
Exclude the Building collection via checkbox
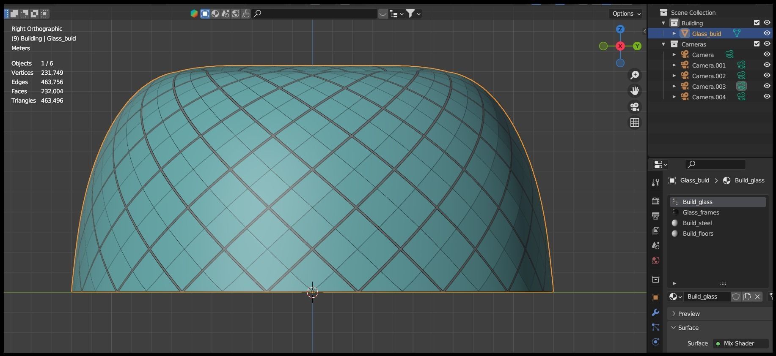tap(757, 23)
